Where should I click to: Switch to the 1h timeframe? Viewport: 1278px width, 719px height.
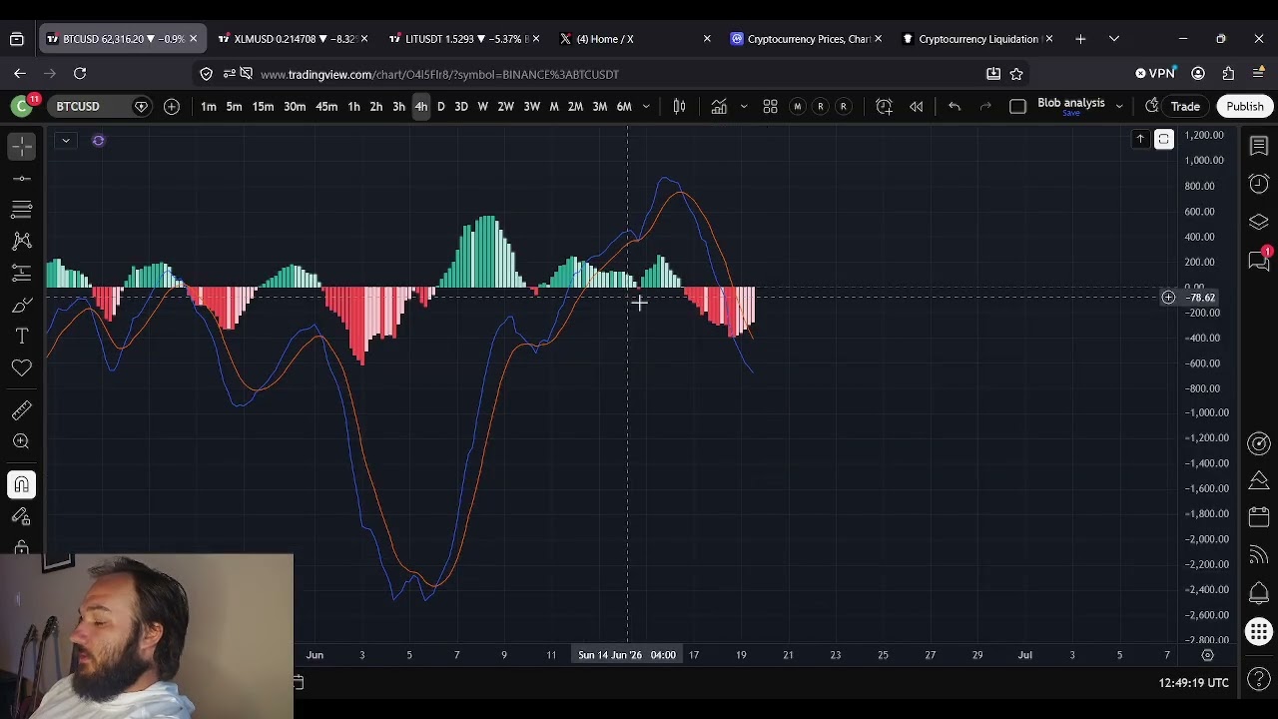(353, 106)
